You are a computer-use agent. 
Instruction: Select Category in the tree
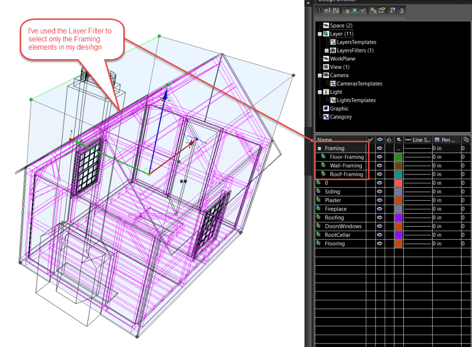[x=341, y=117]
